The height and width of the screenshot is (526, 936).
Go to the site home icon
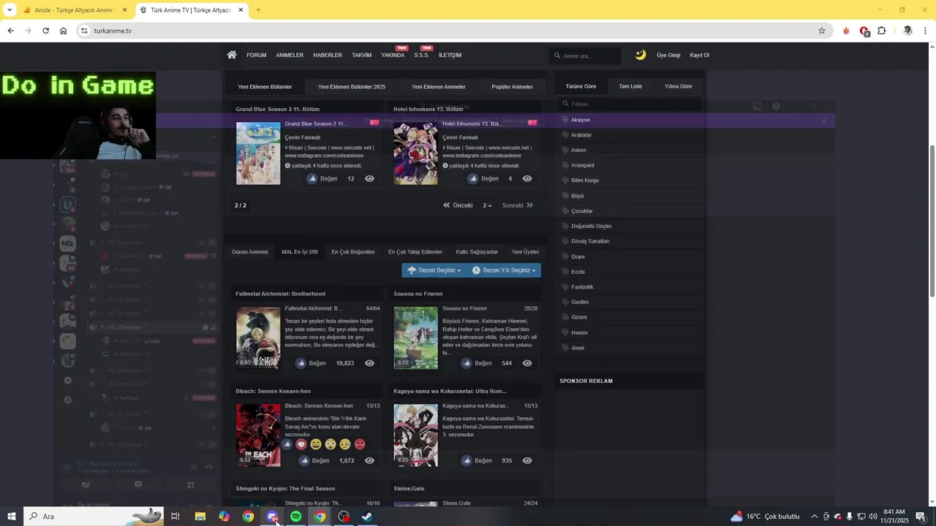[232, 55]
